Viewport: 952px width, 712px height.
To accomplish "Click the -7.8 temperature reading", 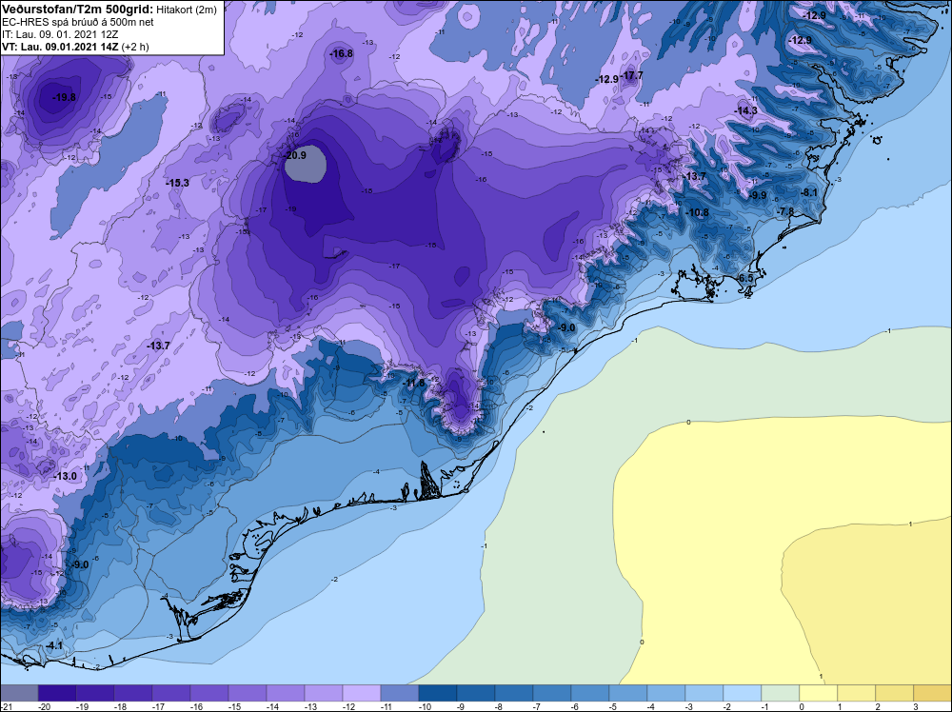I will tap(785, 211).
